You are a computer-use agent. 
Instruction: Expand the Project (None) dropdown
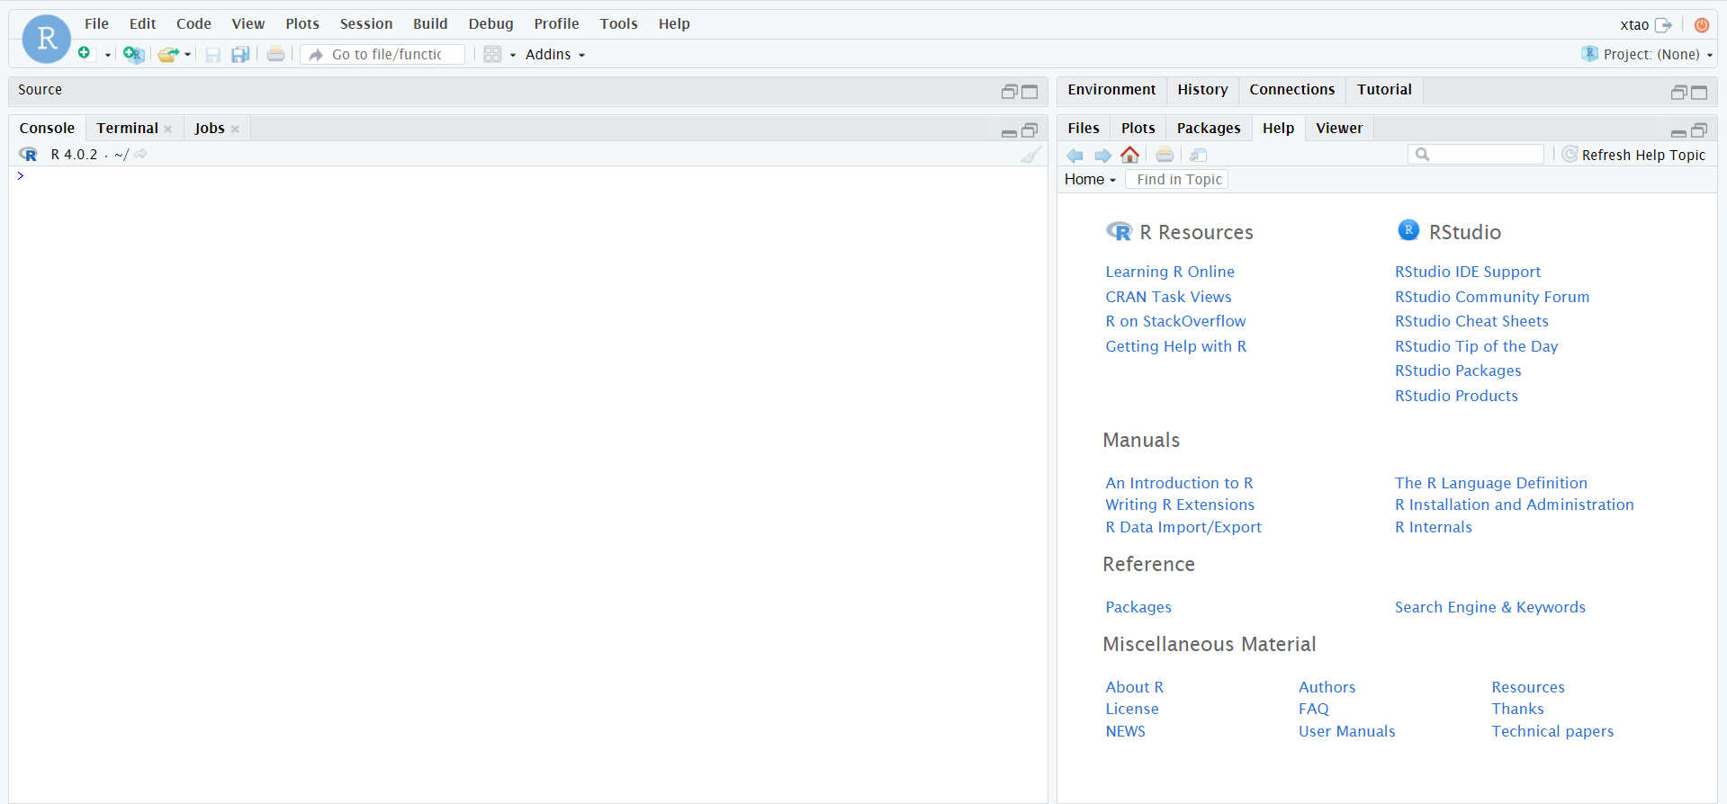[1648, 55]
